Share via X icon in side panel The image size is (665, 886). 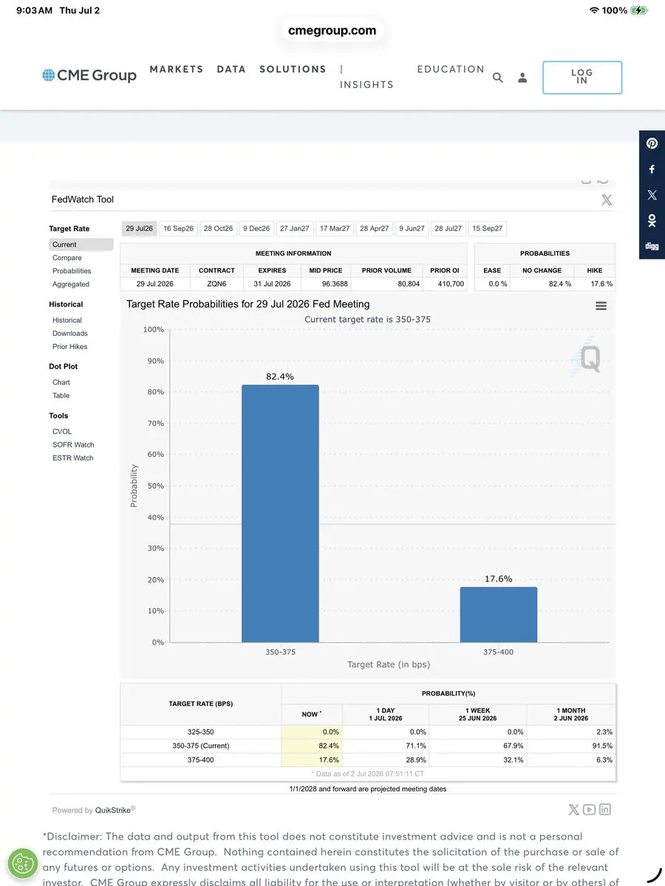tap(652, 195)
